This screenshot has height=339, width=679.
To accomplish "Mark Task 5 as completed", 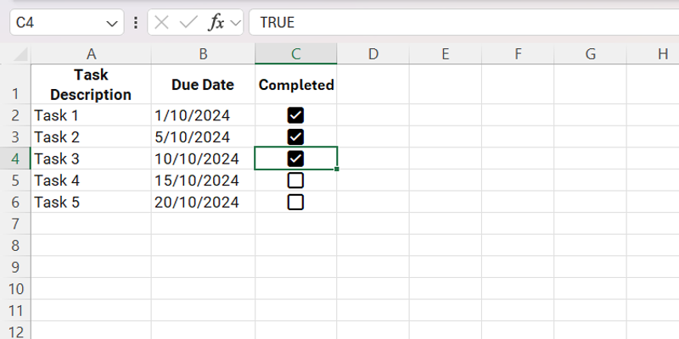I will tap(295, 203).
